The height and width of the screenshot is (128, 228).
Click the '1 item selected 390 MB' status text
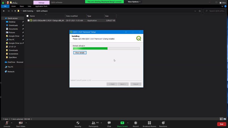[x=21, y=119]
